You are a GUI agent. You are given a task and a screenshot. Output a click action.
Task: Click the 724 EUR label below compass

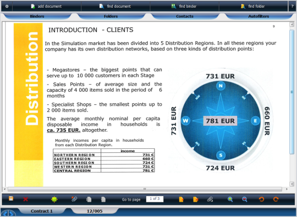tap(221, 168)
